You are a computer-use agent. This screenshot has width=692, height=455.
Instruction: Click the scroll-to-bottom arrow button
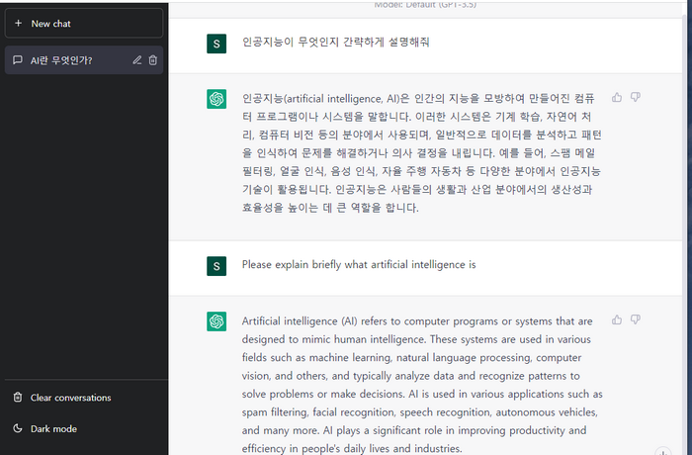coord(663,451)
